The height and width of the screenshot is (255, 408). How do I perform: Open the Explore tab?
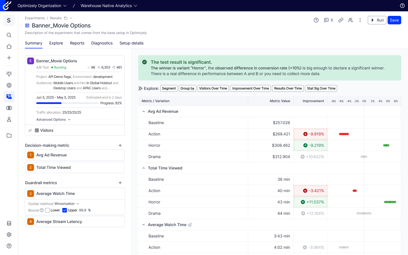(56, 43)
